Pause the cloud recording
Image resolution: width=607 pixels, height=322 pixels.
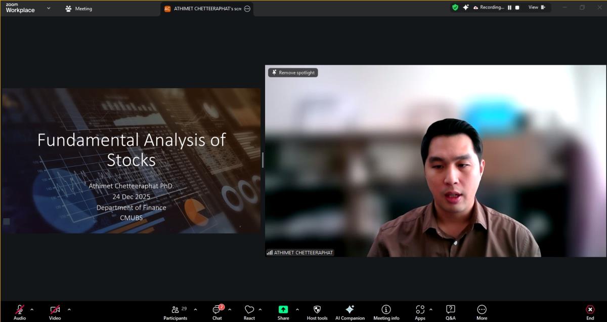(510, 8)
